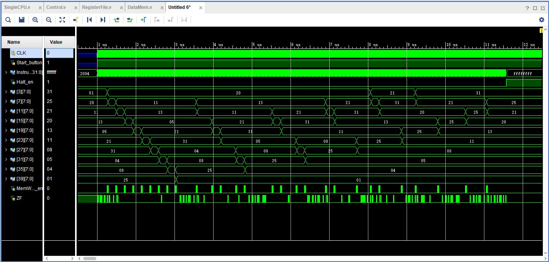The image size is (549, 262).
Task: Open the find/search tool in the waveform viewer
Action: pyautogui.click(x=8, y=20)
